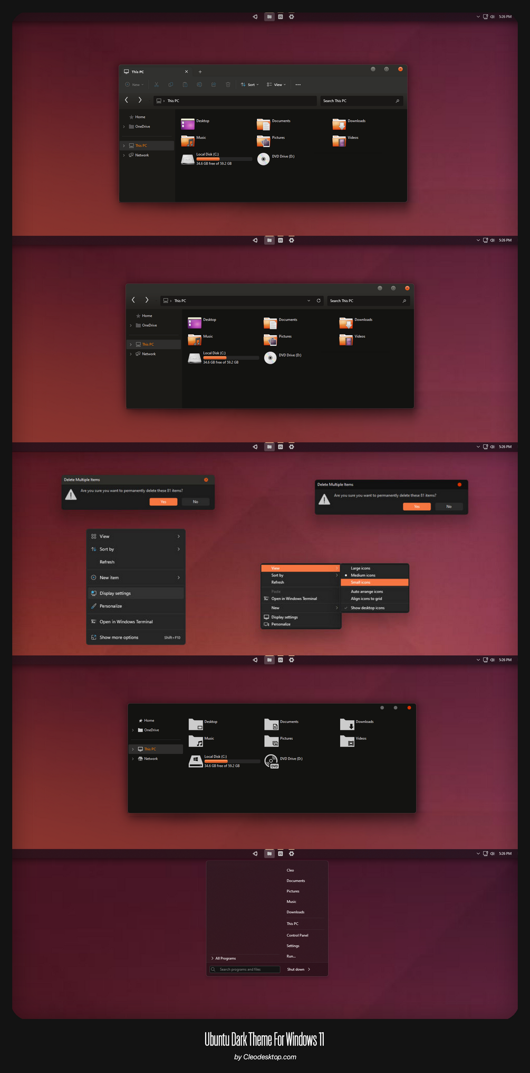Click the Share icon in Explorer toolbar
This screenshot has width=530, height=1073.
tap(214, 84)
